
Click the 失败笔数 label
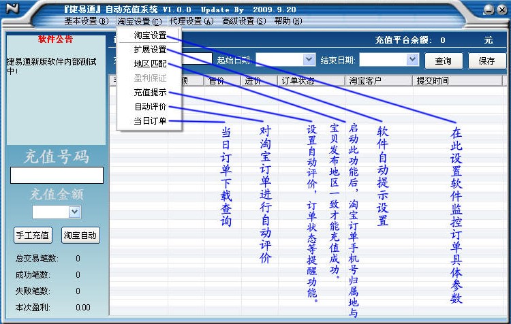pos(33,291)
